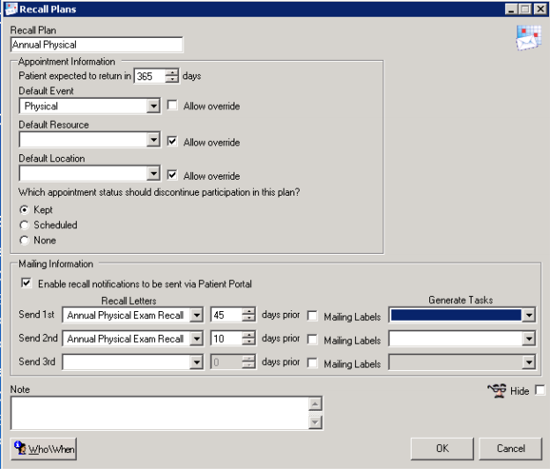This screenshot has height=475, width=557.
Task: Click the Send 1st days prior field
Action: click(227, 315)
